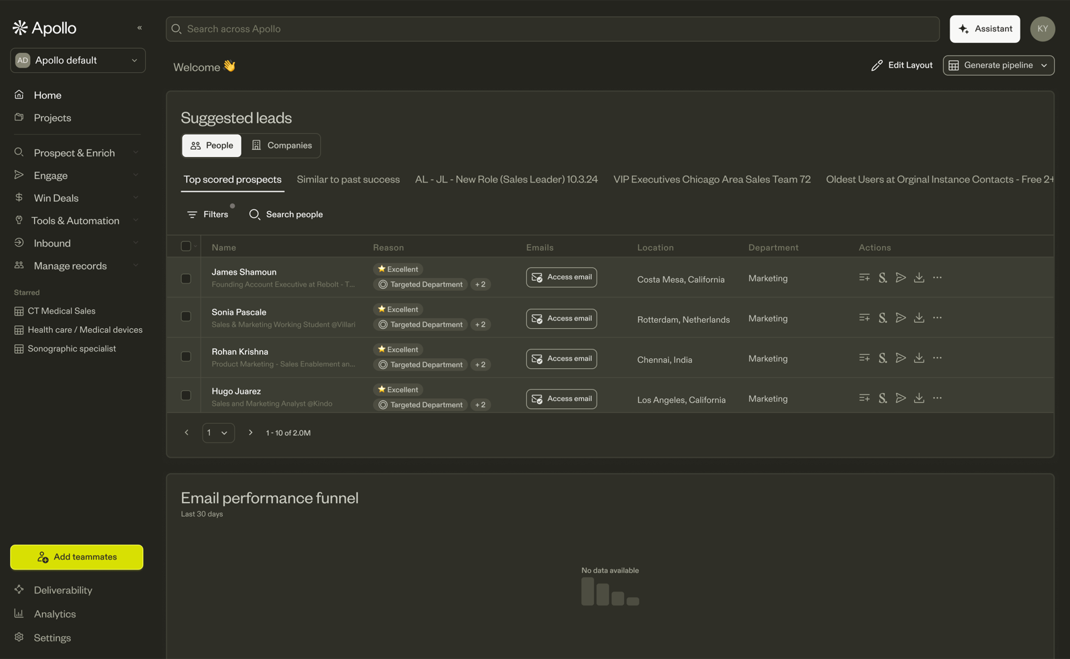Viewport: 1070px width, 659px height.
Task: Open AL - JL - New Role tab
Action: coord(506,180)
